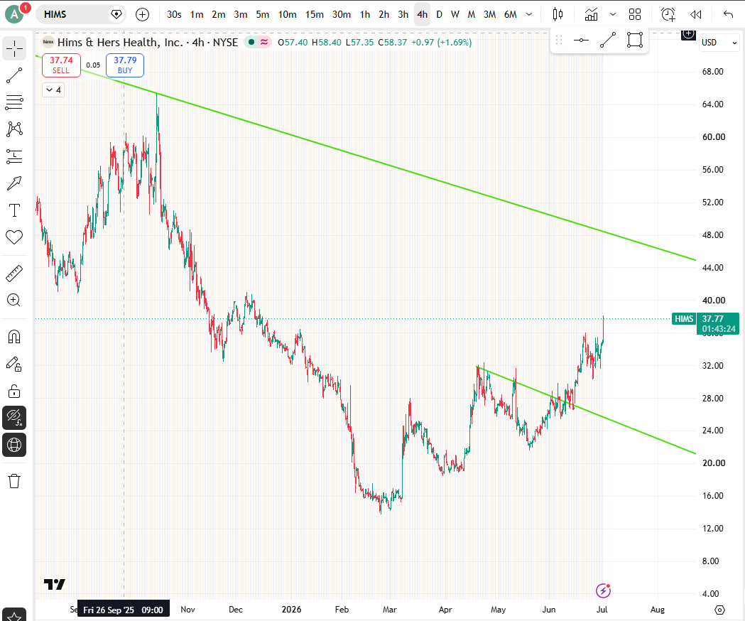Switch to the 15m timeframe

(314, 14)
